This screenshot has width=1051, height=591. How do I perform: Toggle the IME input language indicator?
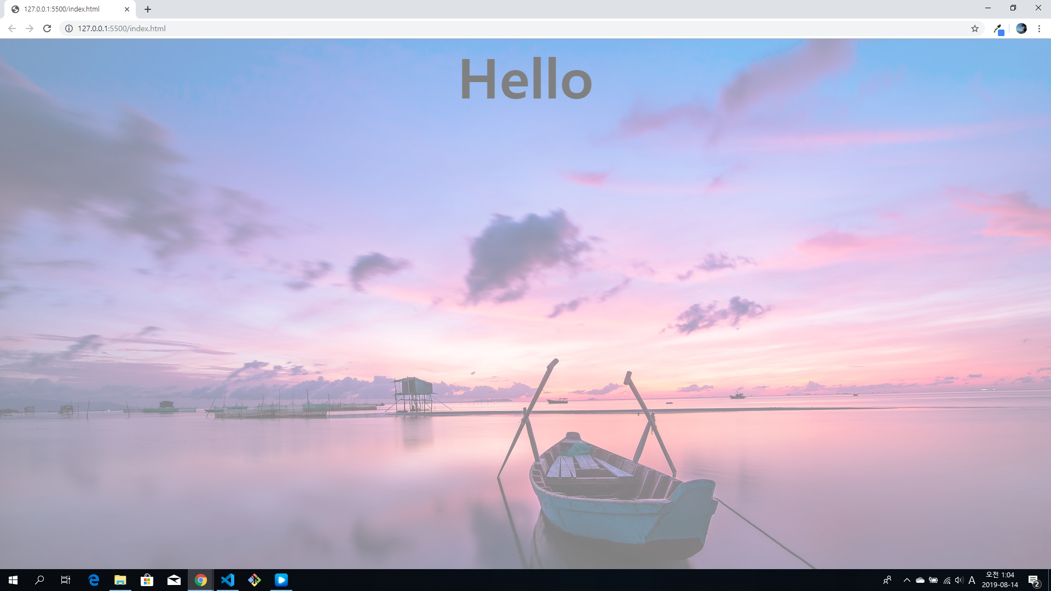click(972, 580)
